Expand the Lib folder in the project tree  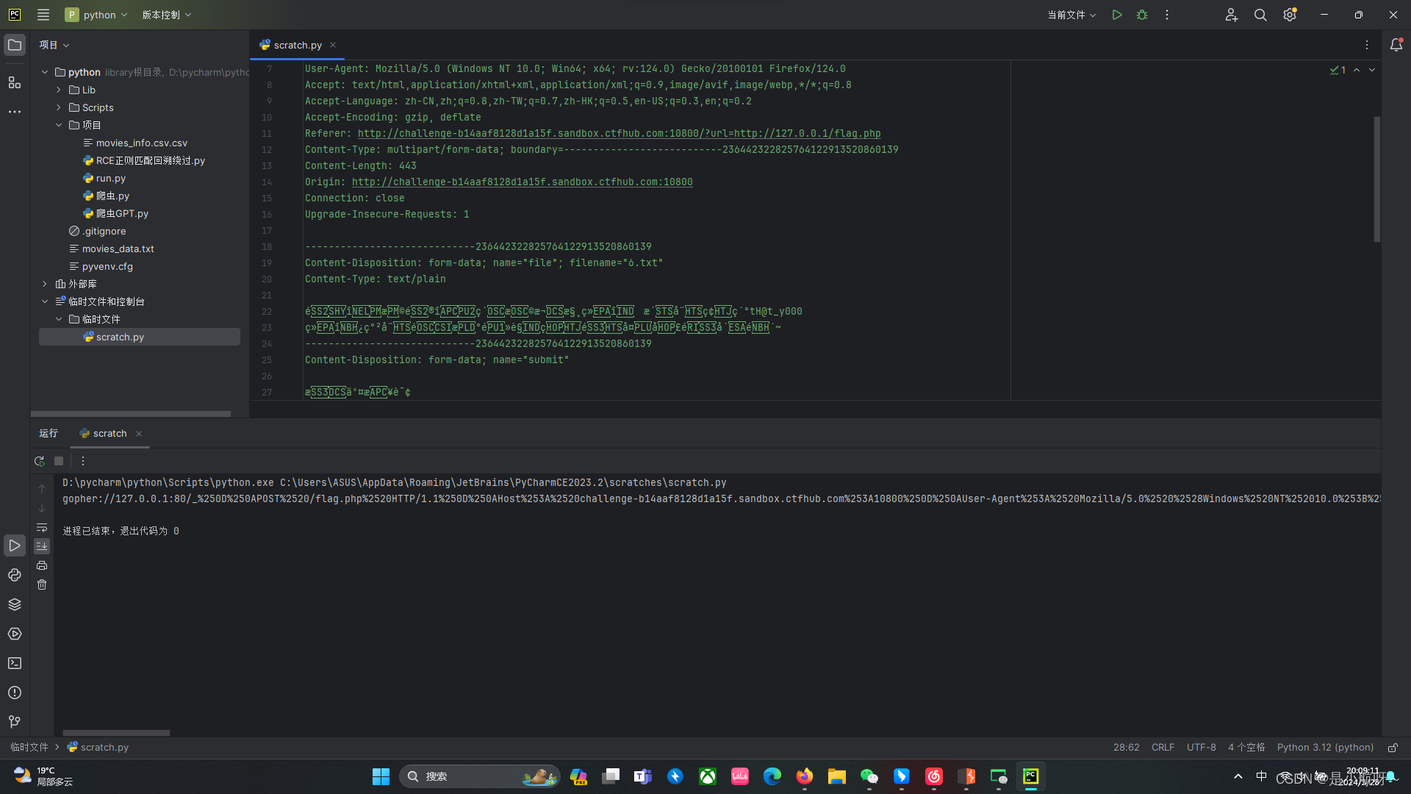(59, 90)
